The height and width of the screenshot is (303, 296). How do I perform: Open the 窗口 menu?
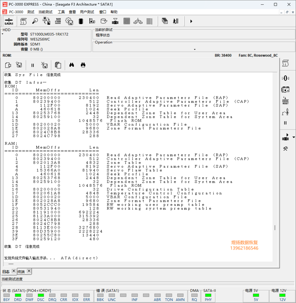pyautogui.click(x=103, y=12)
